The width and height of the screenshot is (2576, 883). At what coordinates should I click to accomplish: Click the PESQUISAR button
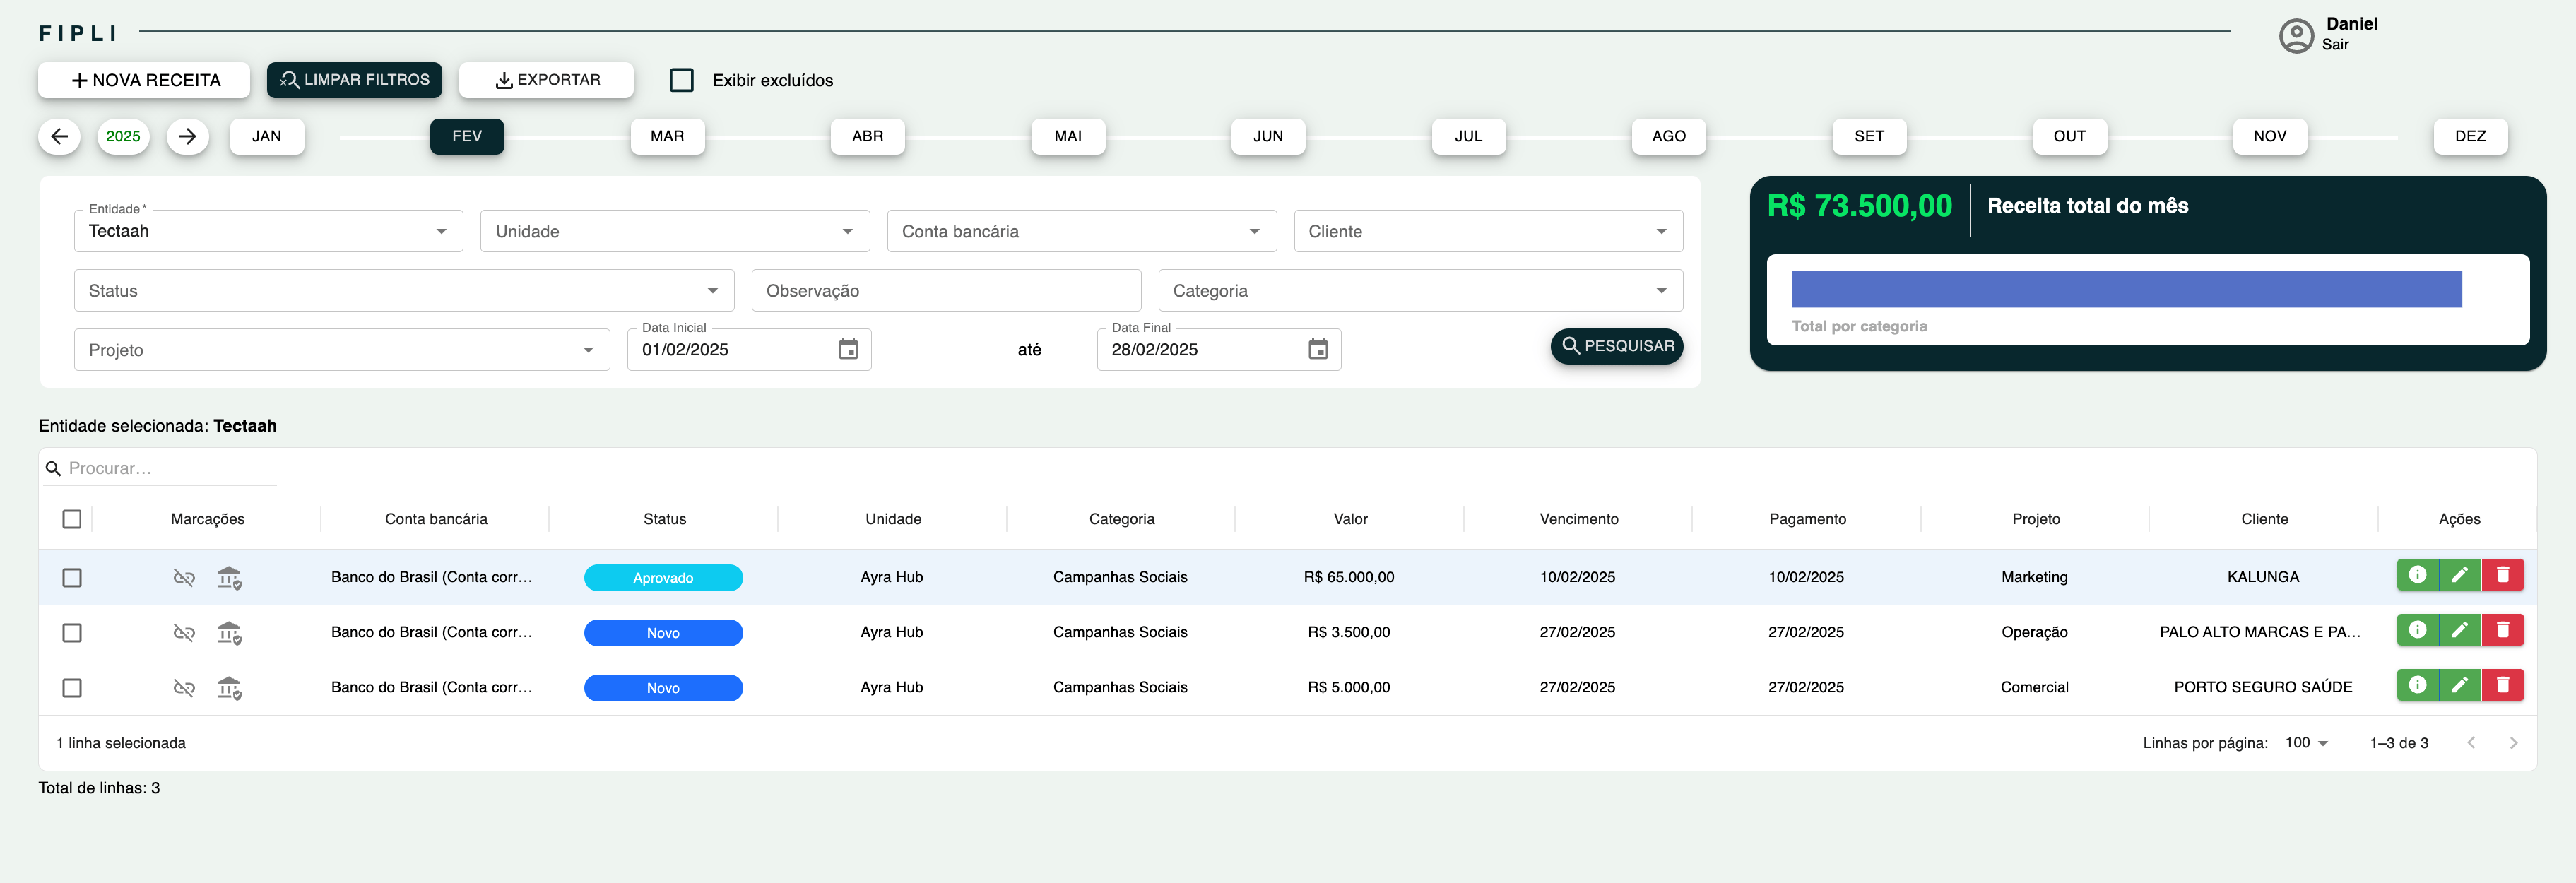point(1616,346)
